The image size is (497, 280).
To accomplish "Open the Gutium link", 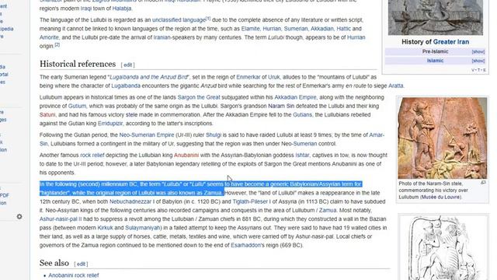I will click(77, 106).
